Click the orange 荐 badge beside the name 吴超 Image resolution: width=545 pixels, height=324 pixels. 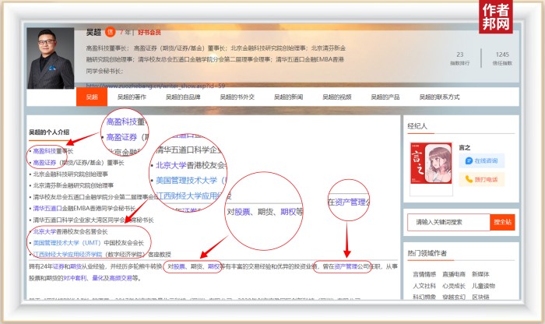point(110,33)
